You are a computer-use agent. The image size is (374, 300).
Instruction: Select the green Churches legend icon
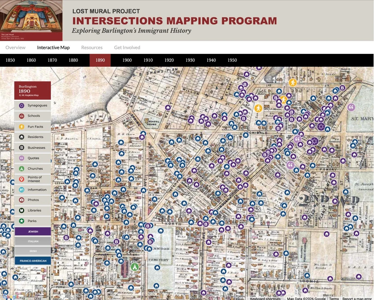pos(22,169)
